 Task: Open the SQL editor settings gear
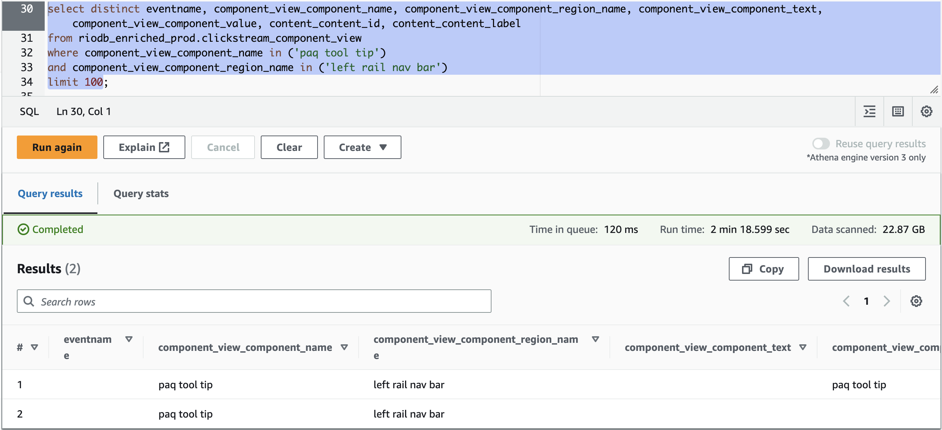coord(927,111)
